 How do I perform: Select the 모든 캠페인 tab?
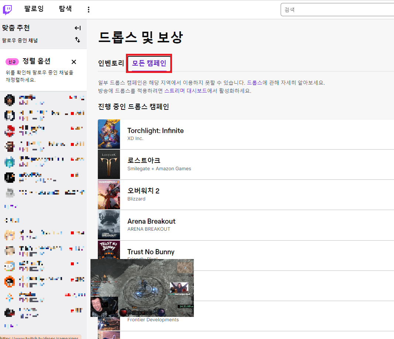[x=148, y=63]
